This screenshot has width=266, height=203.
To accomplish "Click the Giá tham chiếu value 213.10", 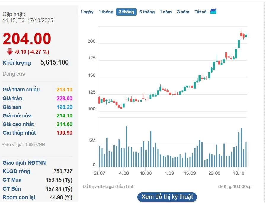I will pos(64,90).
